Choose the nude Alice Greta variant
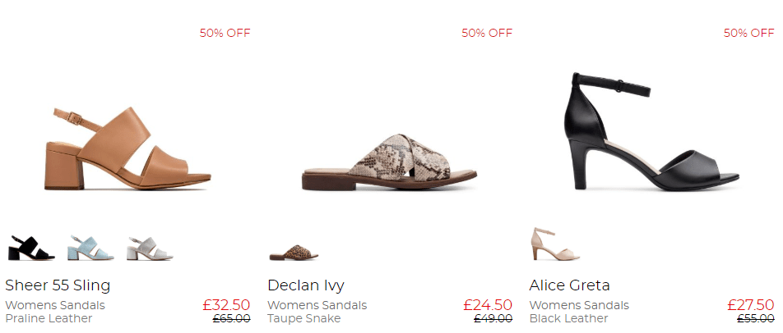The width and height of the screenshot is (783, 333). coord(556,244)
